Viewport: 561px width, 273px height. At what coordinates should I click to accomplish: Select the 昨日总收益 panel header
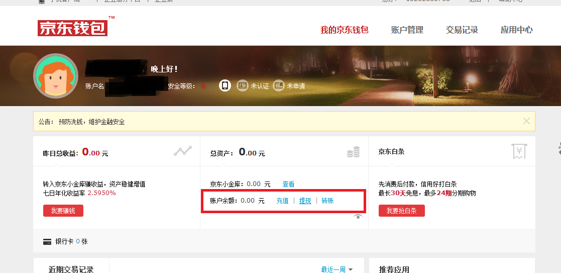(117, 151)
